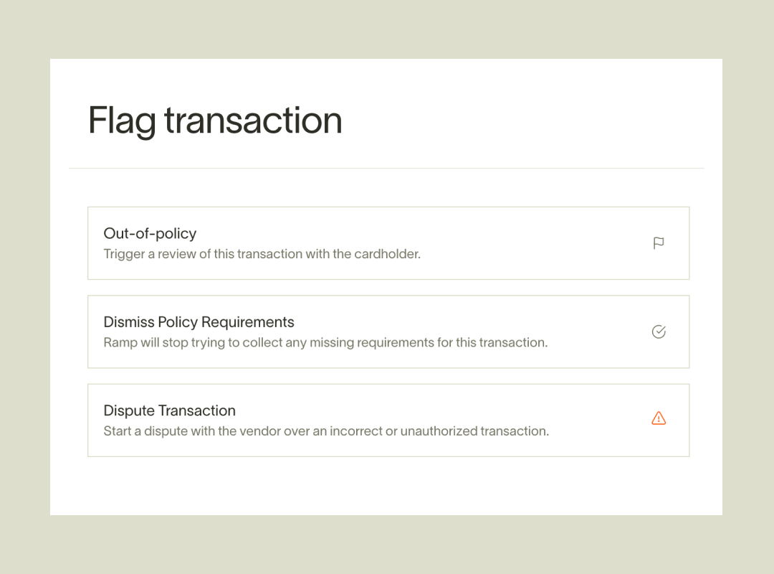Click the horizontal divider under the heading
774x574 pixels.
[x=386, y=169]
